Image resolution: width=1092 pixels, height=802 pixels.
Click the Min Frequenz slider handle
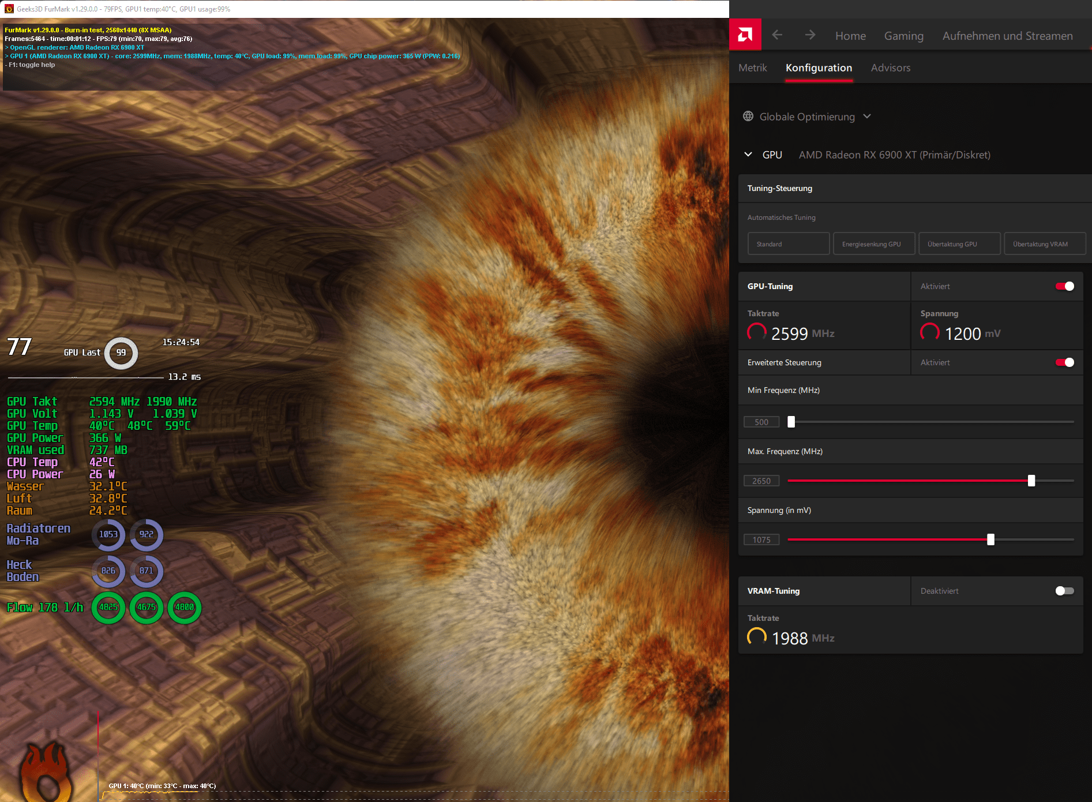(791, 422)
